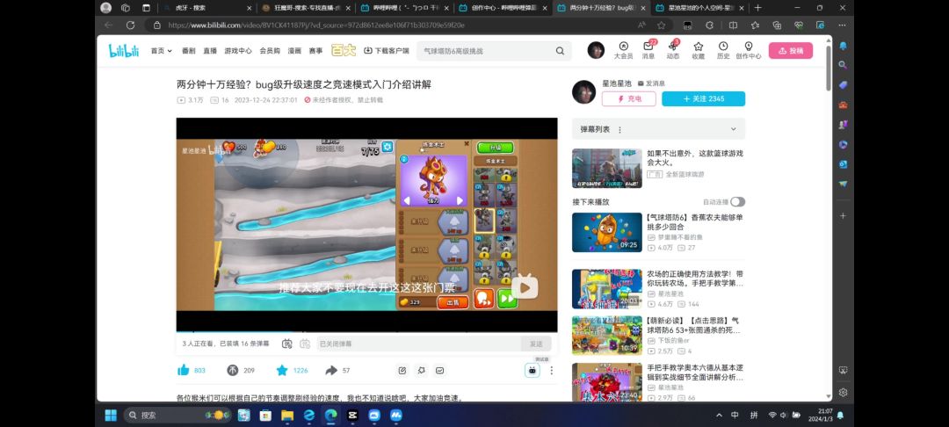Open the 百大 badge in header
The image size is (949, 427).
344,51
